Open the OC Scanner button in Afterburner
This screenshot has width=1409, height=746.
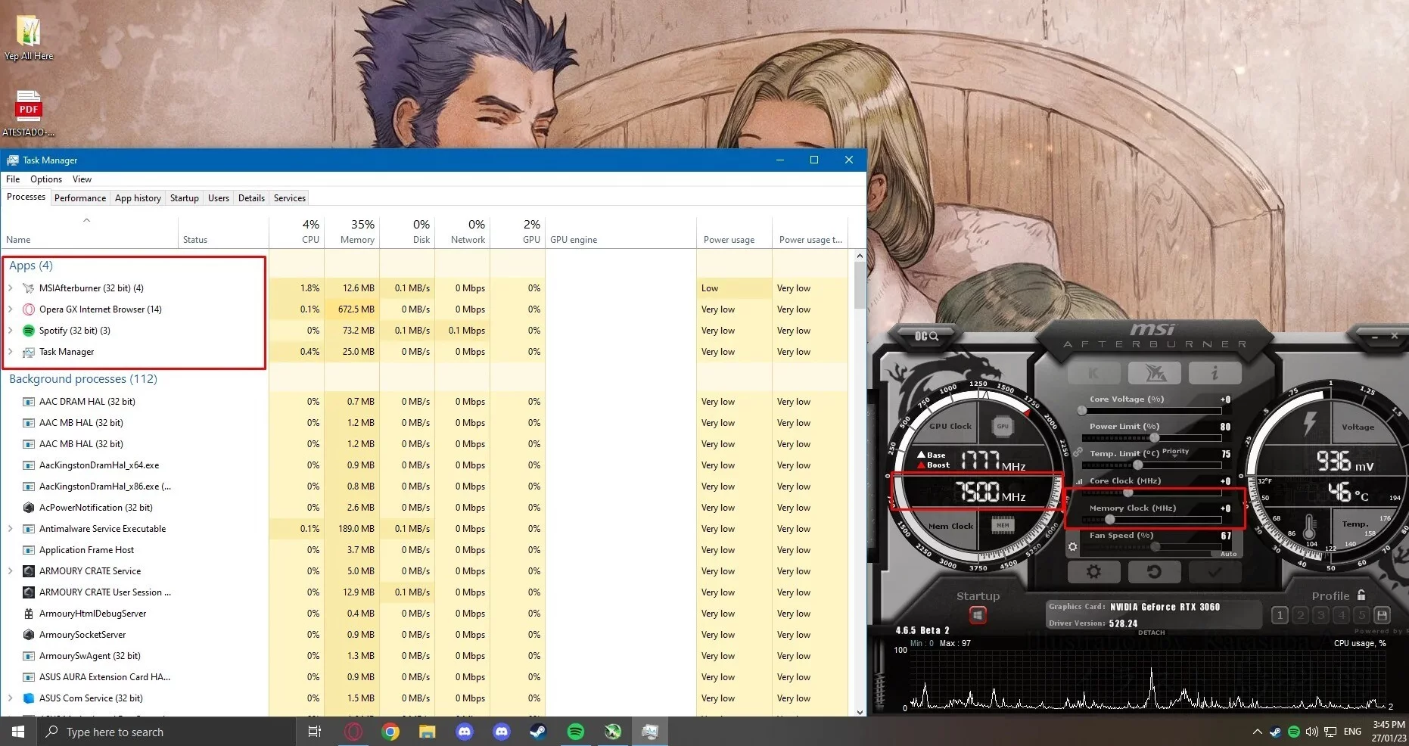[x=926, y=335]
